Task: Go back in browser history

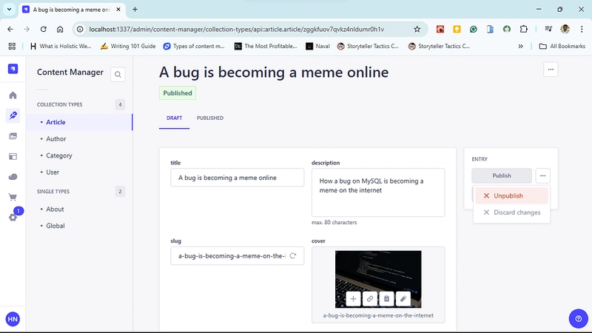Action: click(10, 29)
